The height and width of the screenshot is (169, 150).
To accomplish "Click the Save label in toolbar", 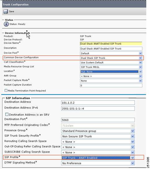I will click(11, 12).
